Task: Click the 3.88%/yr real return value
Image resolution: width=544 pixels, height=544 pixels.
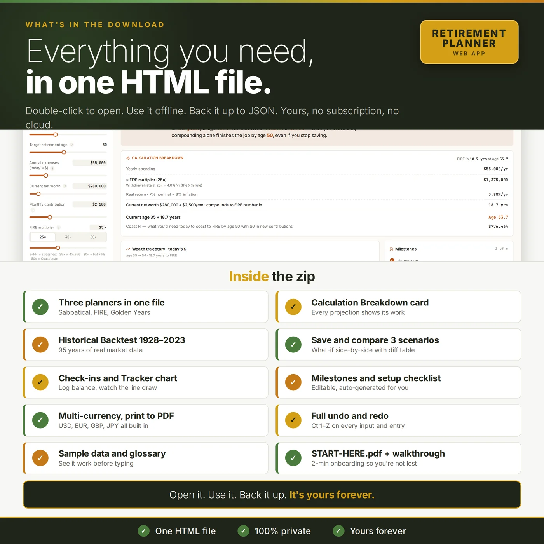Action: [498, 194]
